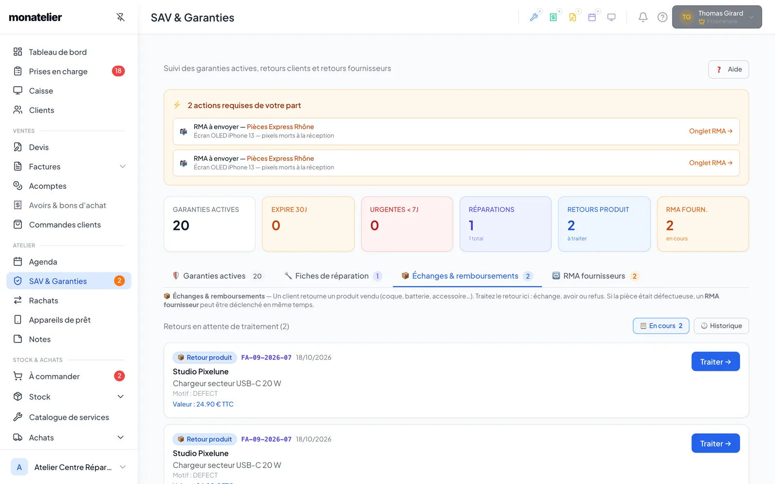Unpin the sidebar with the pin icon
The width and height of the screenshot is (775, 484).
click(x=121, y=17)
